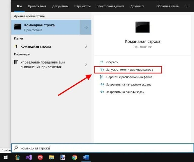Viewport: 194px width, 162px height.
Task: Open File Explorer from the taskbar
Action: click(52, 157)
